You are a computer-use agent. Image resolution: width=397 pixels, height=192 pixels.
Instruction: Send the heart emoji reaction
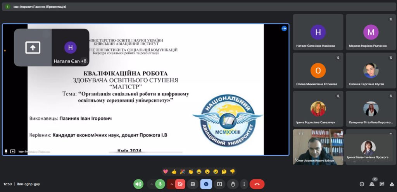tap(166, 172)
